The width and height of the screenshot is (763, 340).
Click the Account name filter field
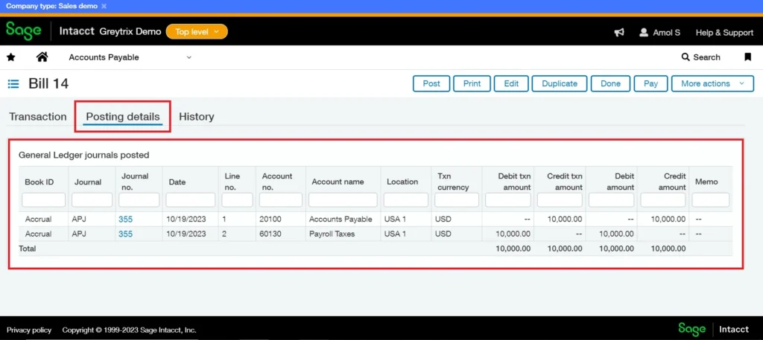(343, 200)
